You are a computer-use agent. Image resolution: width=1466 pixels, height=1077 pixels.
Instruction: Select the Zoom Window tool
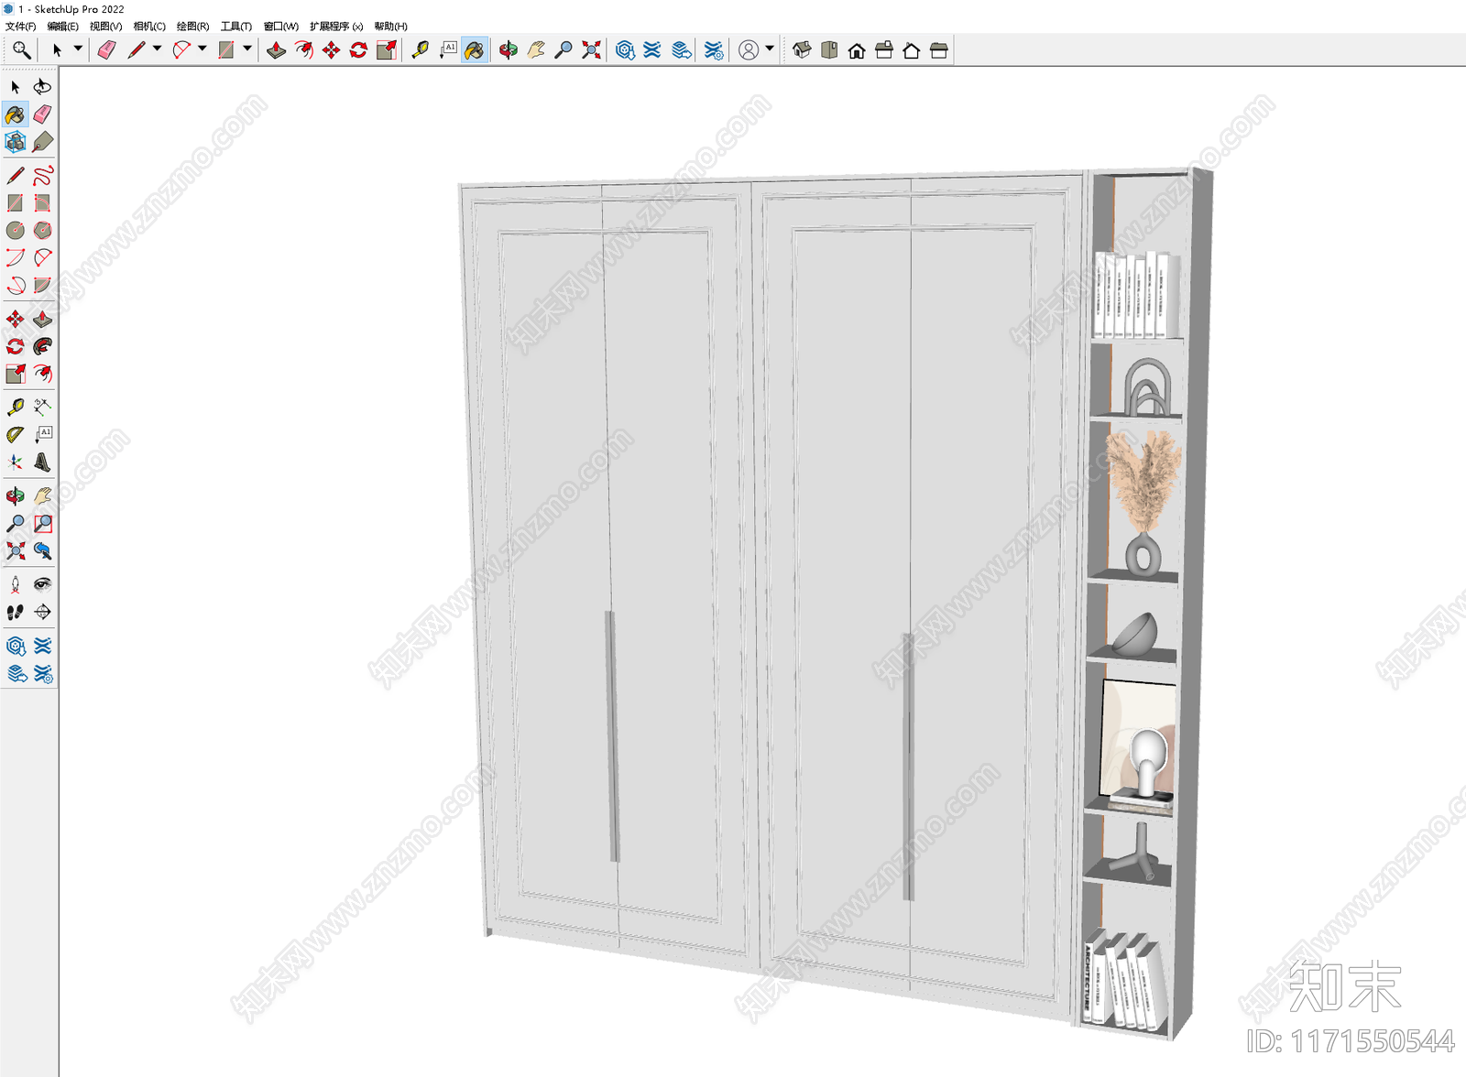pos(42,524)
